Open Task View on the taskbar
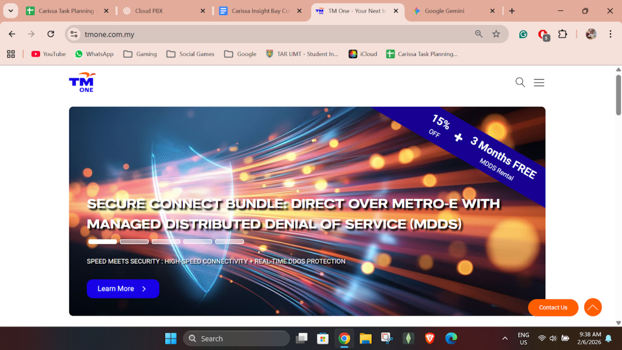This screenshot has width=622, height=350. 301,338
